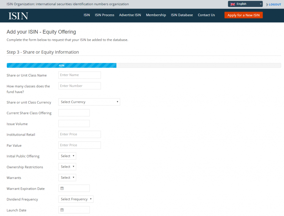The height and width of the screenshot is (216, 284).
Task: Open the English language dropdown
Action: [x=245, y=4]
